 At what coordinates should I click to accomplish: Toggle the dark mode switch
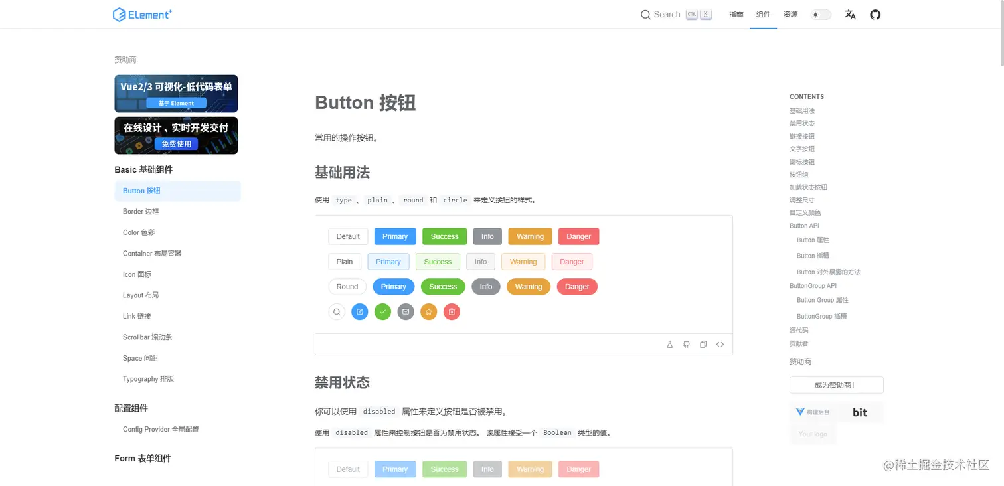tap(821, 15)
